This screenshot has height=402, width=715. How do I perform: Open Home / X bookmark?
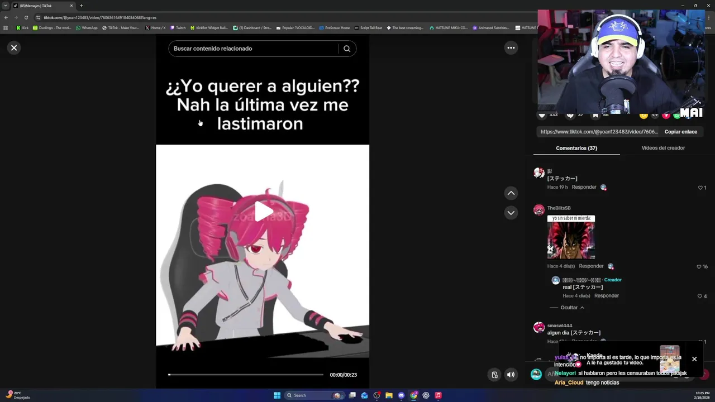(155, 27)
